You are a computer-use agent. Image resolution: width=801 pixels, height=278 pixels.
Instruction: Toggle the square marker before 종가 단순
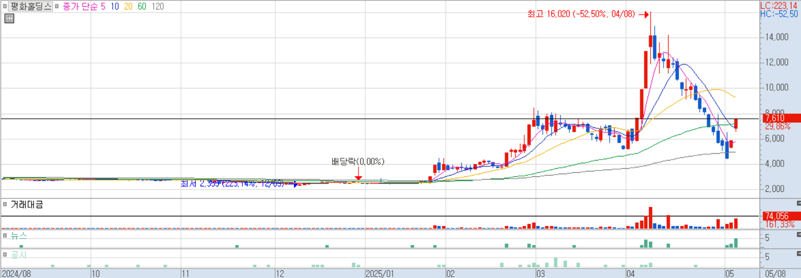57,6
